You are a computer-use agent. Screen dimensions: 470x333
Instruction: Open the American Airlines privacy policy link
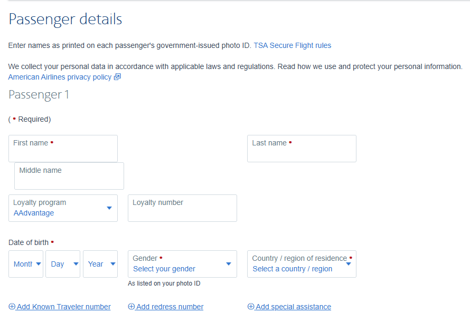(60, 77)
